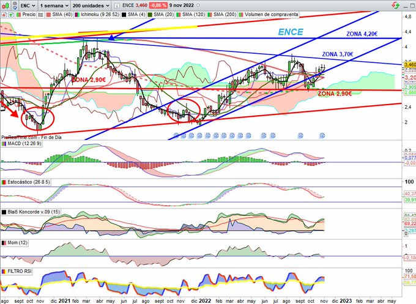Screen dimensions: 416x304
Task: Open the '200 unidades' dropdown
Action: point(91,6)
